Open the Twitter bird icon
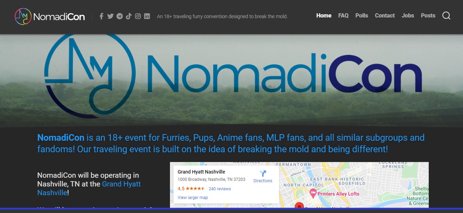This screenshot has height=213, width=463. point(111,16)
